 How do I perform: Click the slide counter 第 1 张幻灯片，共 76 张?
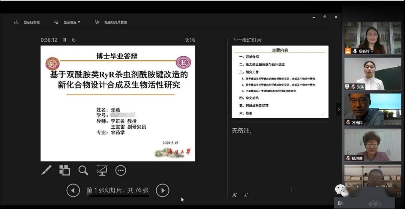[118, 190]
